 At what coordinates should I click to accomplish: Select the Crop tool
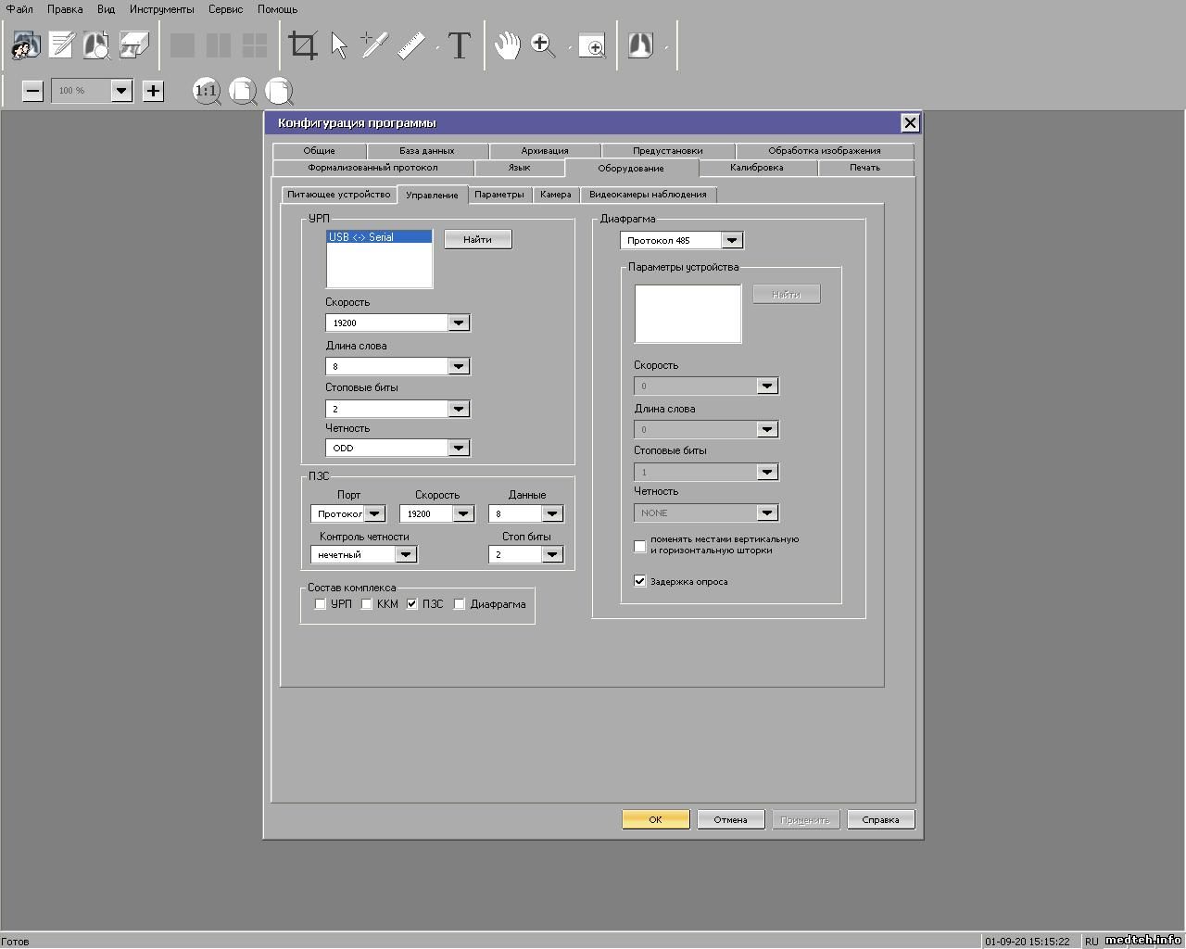(x=303, y=44)
